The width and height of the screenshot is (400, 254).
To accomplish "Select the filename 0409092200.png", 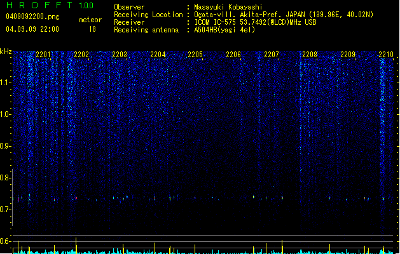I will (x=32, y=17).
